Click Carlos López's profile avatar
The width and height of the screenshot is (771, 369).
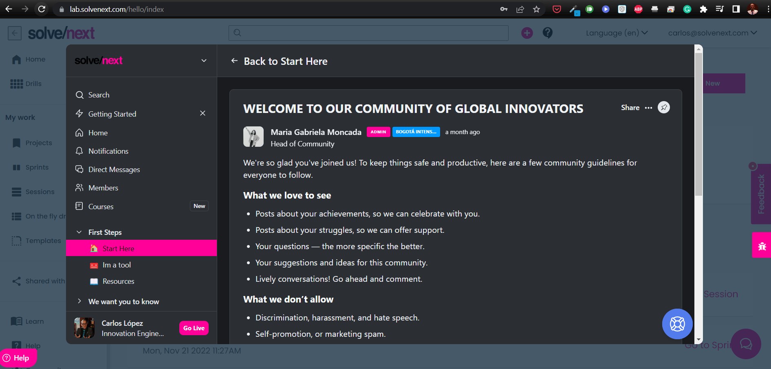pos(84,328)
